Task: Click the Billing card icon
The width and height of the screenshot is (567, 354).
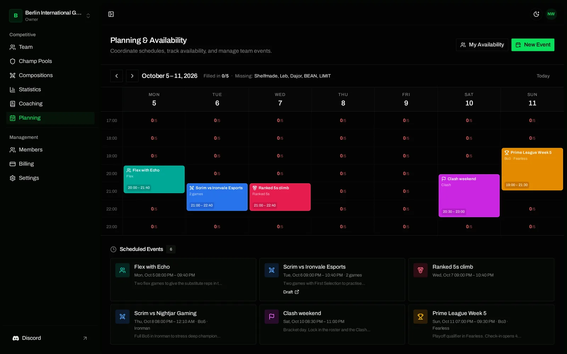Action: 12,164
